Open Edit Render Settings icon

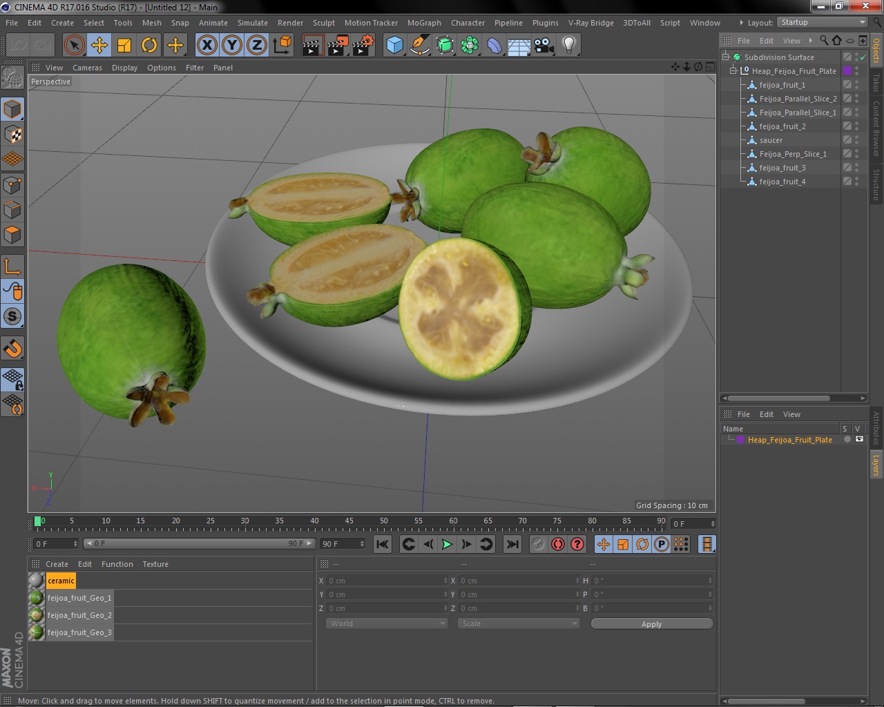(363, 46)
